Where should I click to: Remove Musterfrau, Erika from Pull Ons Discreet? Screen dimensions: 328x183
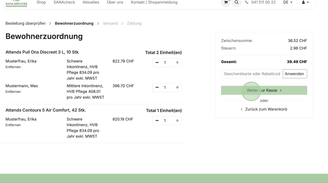pos(13,67)
